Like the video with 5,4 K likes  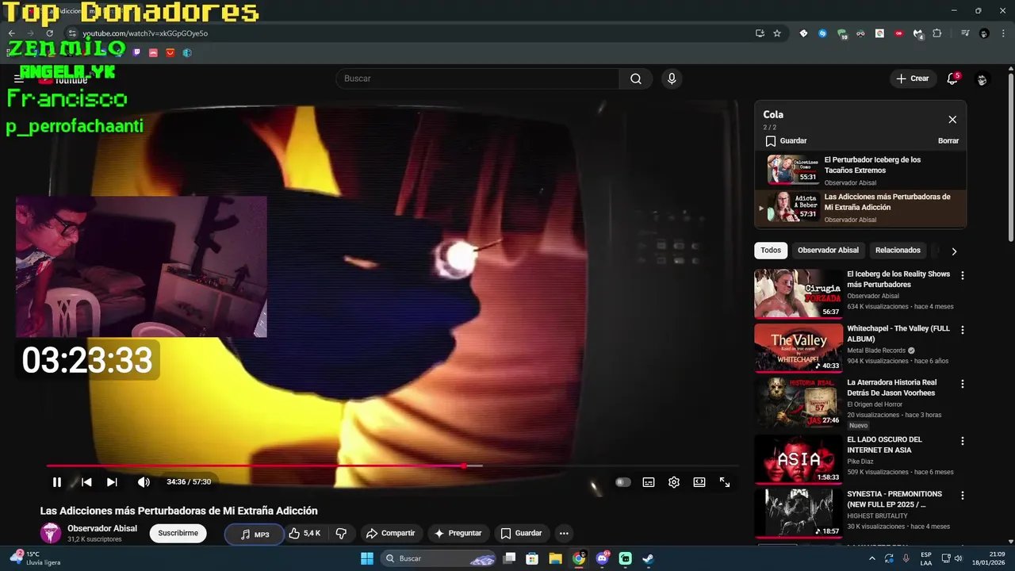coord(304,533)
